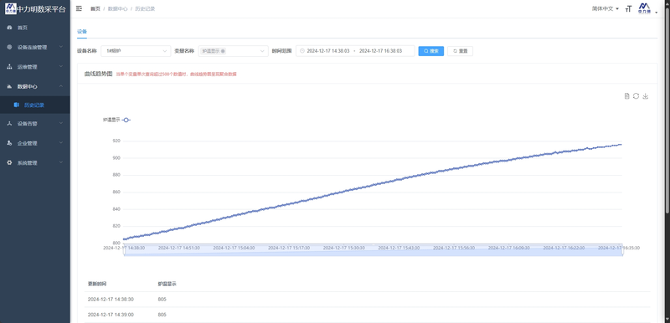The height and width of the screenshot is (323, 670).
Task: Collapse the 数据中心 sidebar menu
Action: click(x=35, y=86)
